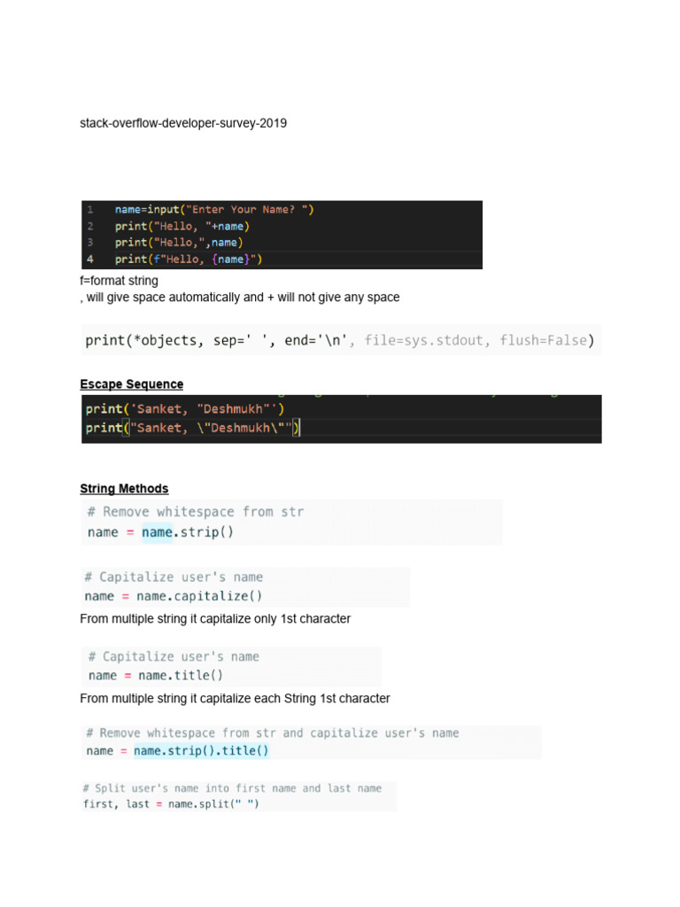Click the stack-overflow-developer-survey-2019 text
The height and width of the screenshot is (907, 680).
click(x=183, y=123)
